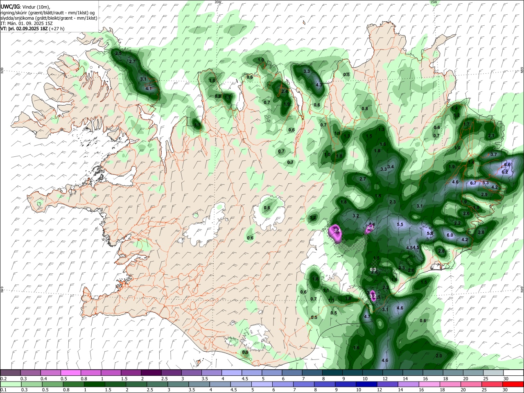Image resolution: width=524 pixels, height=393 pixels.
Task: Select the bright red 30+ rain swatch
Action: coord(513,384)
